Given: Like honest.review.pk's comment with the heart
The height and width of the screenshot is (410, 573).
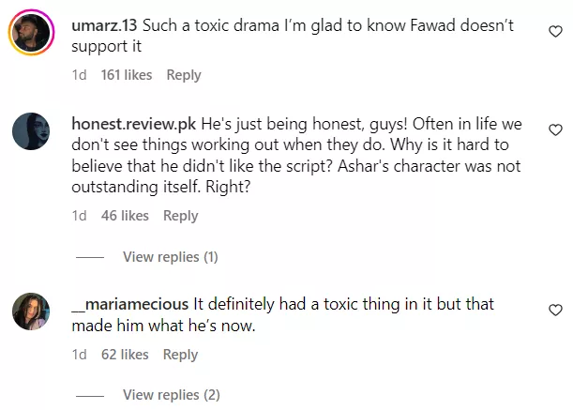Looking at the screenshot, I should [x=555, y=129].
